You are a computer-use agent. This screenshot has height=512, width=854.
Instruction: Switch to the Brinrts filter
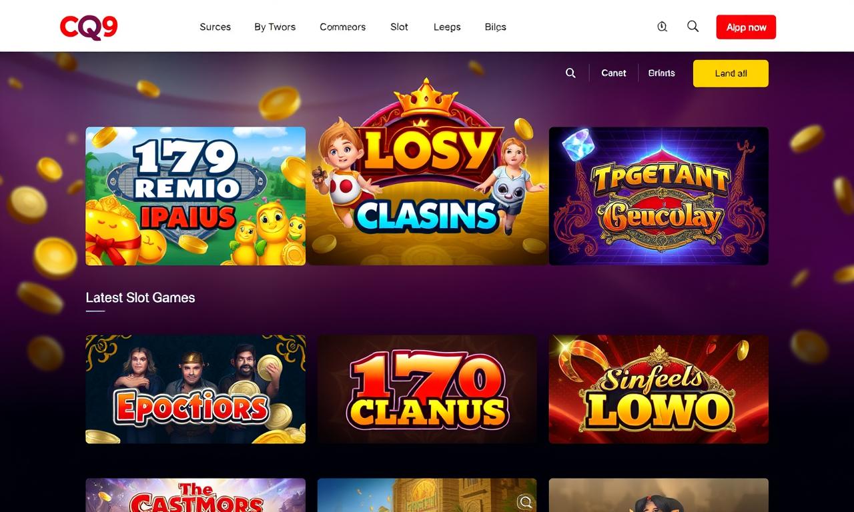661,73
